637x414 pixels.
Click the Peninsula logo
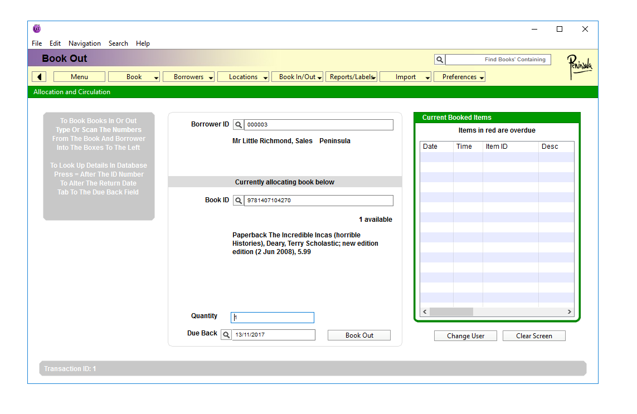click(x=579, y=66)
